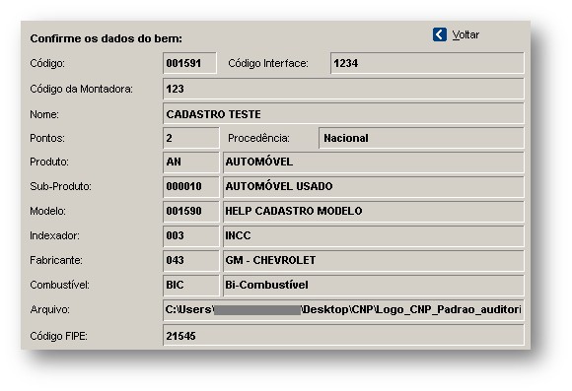This screenshot has height=391, width=572.
Task: Click the blue Voltar back arrow icon
Action: click(x=440, y=35)
